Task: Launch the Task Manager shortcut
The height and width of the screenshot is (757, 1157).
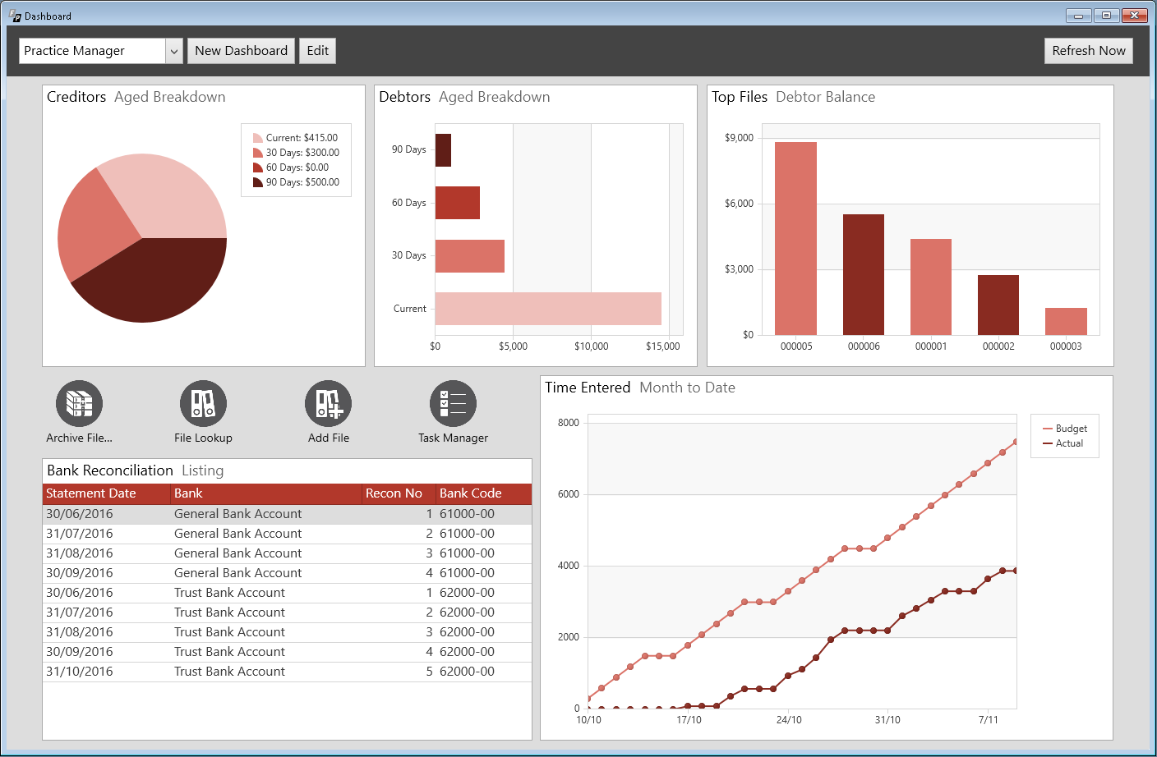Action: (453, 403)
